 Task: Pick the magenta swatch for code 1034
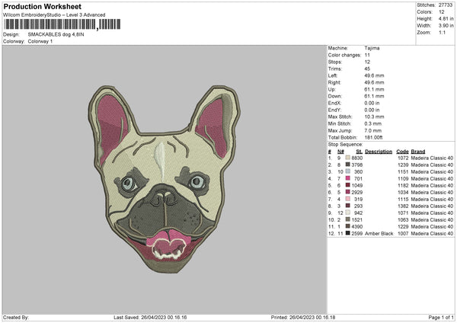348,192
